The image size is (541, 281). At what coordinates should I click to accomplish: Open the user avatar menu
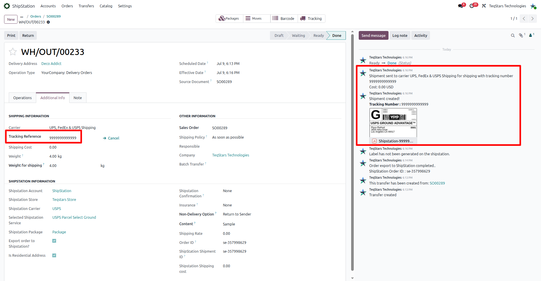tap(533, 6)
